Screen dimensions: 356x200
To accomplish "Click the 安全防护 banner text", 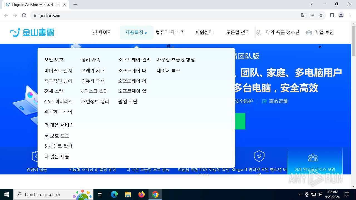I will tap(244, 101).
